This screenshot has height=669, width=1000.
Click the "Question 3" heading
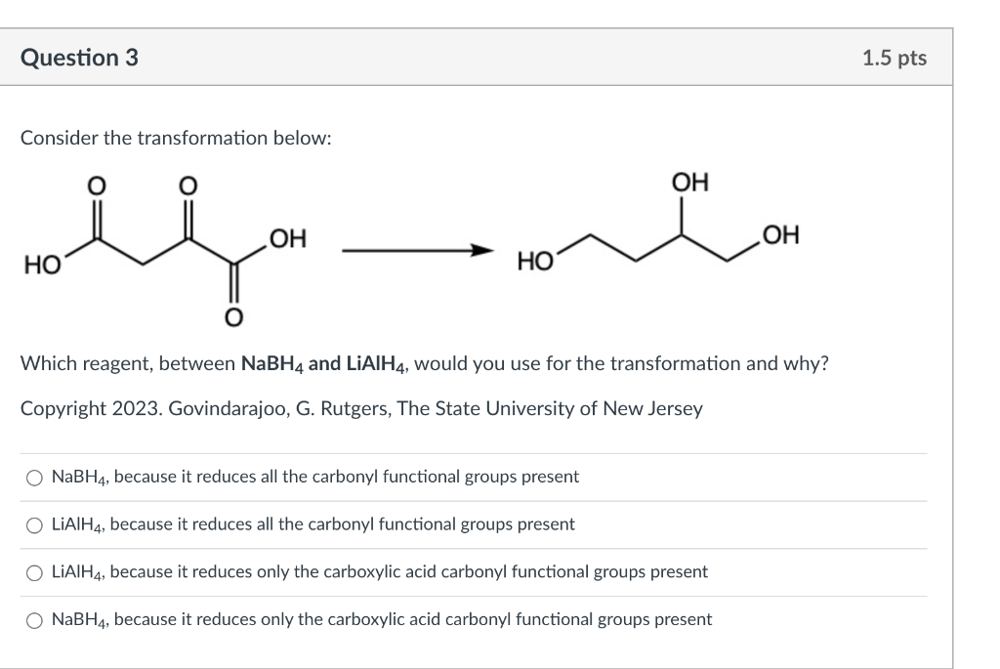(x=79, y=58)
